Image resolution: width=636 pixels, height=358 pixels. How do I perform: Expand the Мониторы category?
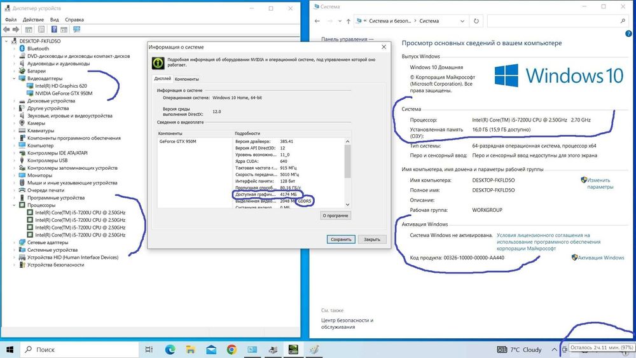coord(14,175)
